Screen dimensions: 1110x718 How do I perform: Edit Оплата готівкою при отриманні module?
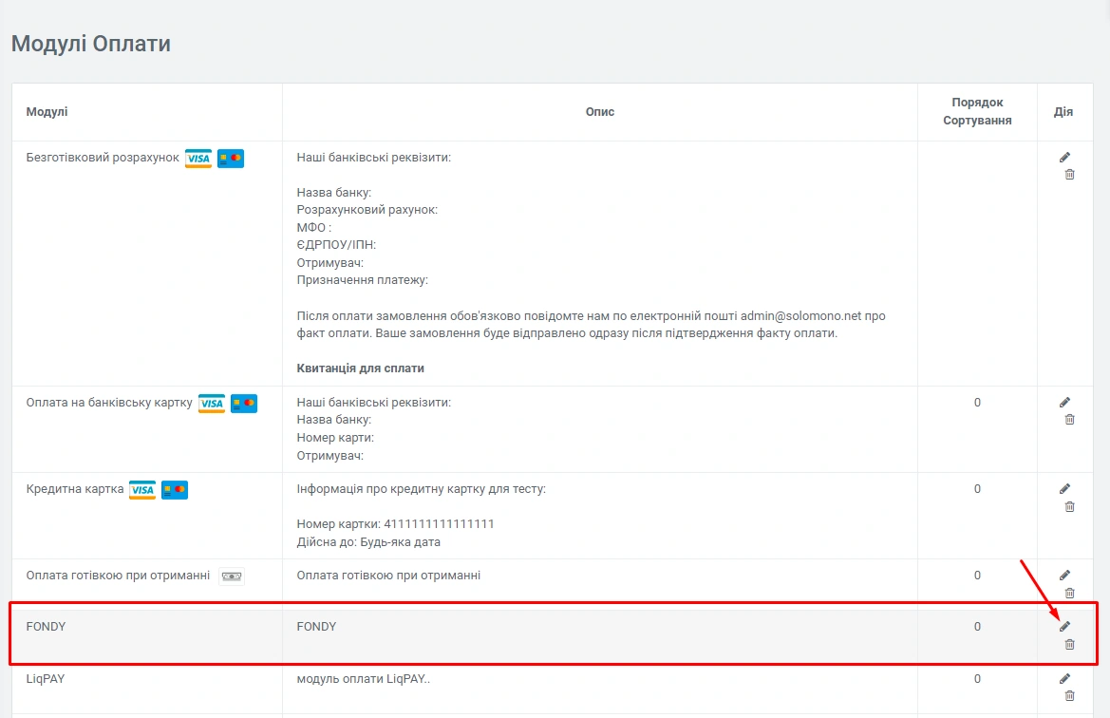pyautogui.click(x=1064, y=576)
